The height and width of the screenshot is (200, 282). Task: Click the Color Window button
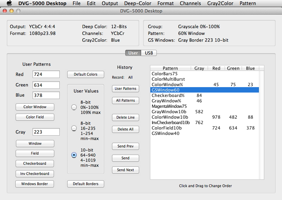click(35, 107)
